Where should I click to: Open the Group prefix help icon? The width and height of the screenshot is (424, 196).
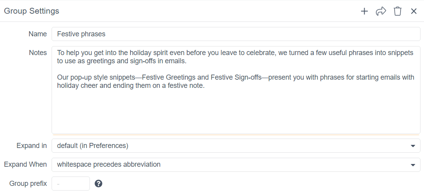[98, 184]
